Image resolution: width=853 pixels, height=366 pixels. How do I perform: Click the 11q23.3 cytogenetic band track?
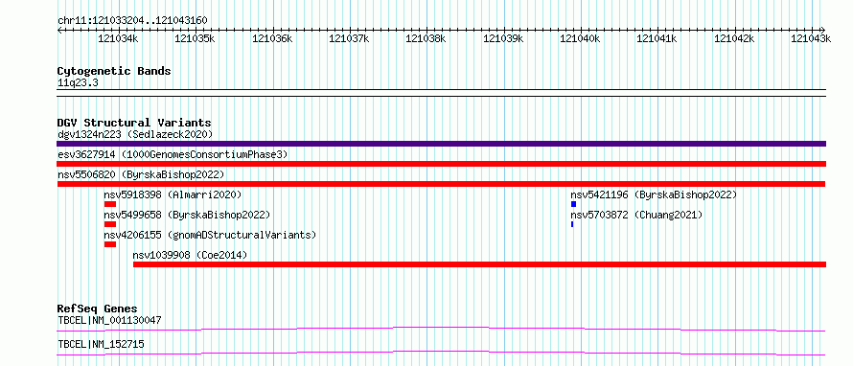click(441, 93)
